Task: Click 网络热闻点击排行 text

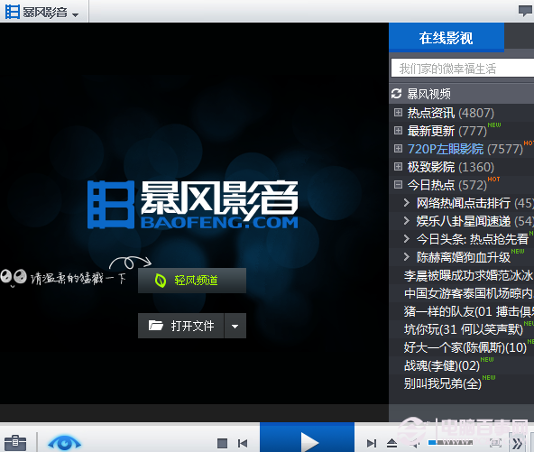Action: 464,203
